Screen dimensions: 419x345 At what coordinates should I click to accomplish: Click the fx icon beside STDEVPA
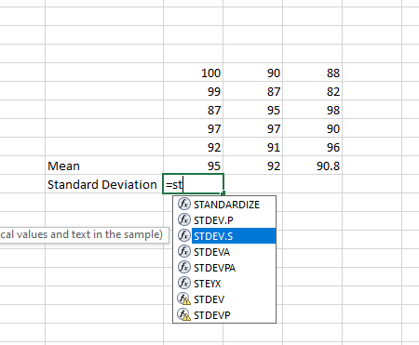pos(184,268)
